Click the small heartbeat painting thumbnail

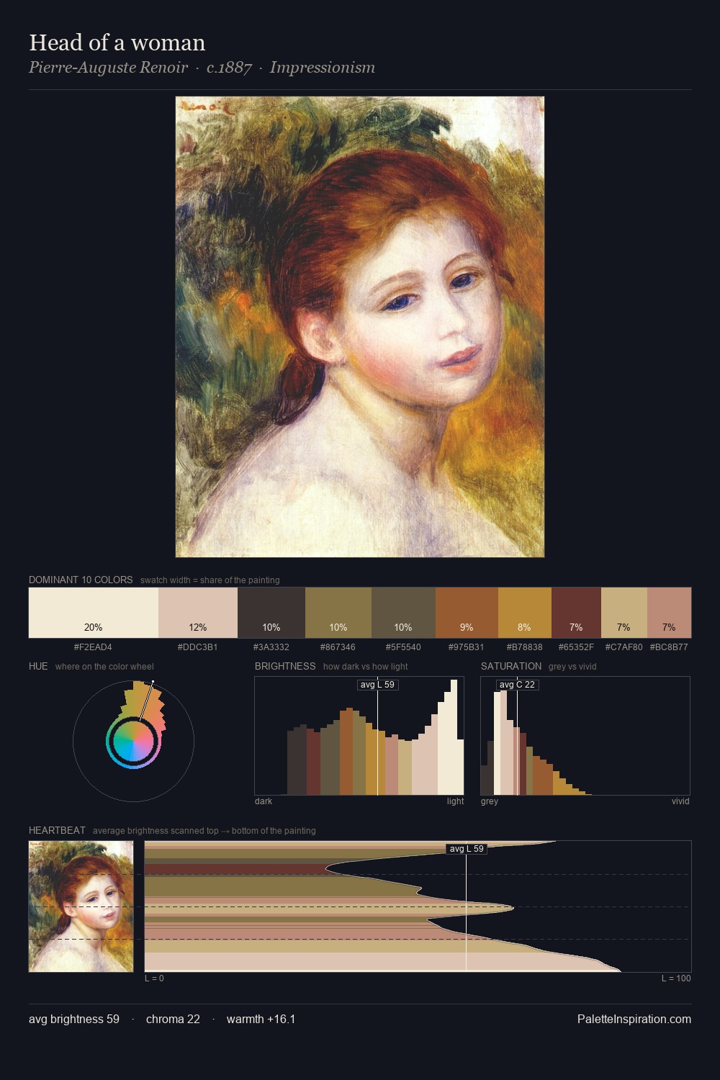click(81, 906)
